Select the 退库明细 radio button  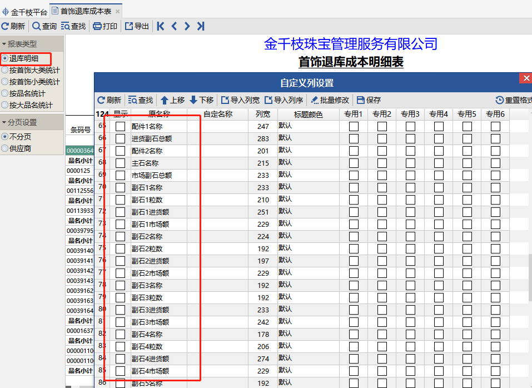[5, 58]
